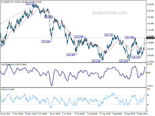Select the 130.450 price label
155x116 pixels.
click(x=129, y=37)
